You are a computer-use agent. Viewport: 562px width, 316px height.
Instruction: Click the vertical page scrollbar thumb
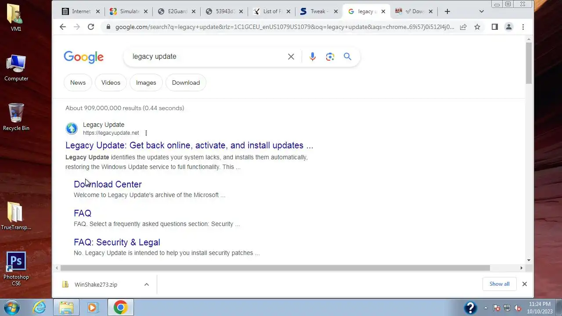pos(529,63)
